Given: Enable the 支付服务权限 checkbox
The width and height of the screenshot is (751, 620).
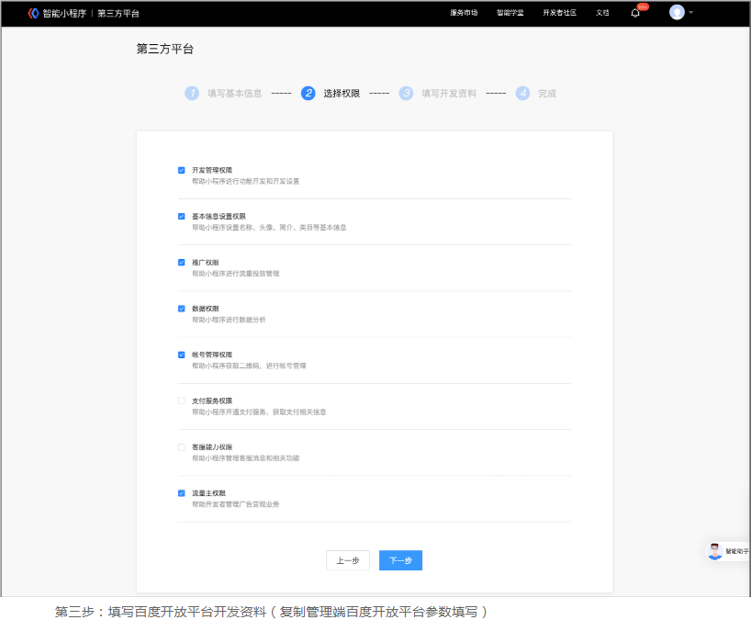Looking at the screenshot, I should tap(182, 400).
